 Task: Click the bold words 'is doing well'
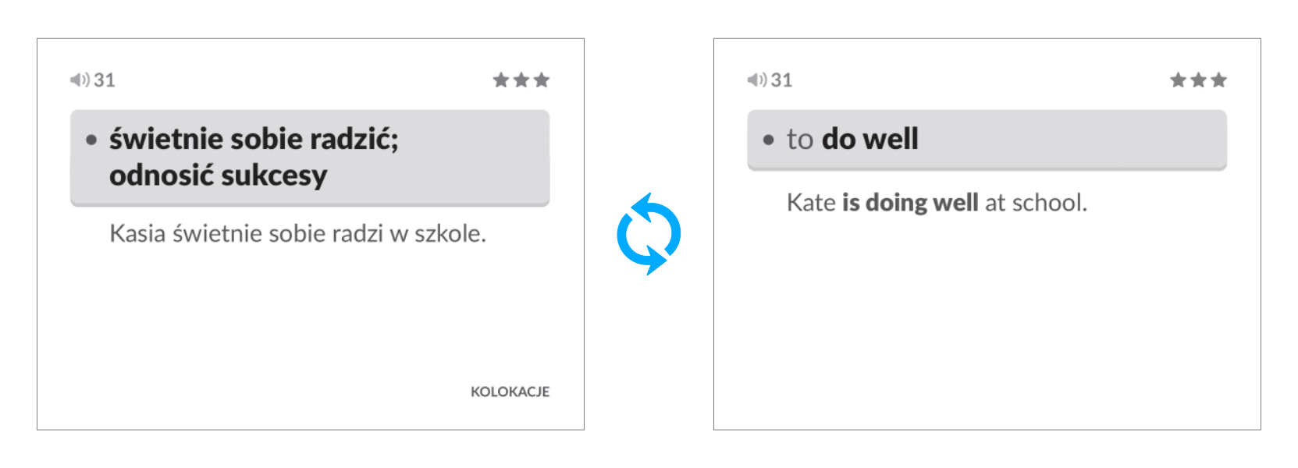(x=910, y=203)
